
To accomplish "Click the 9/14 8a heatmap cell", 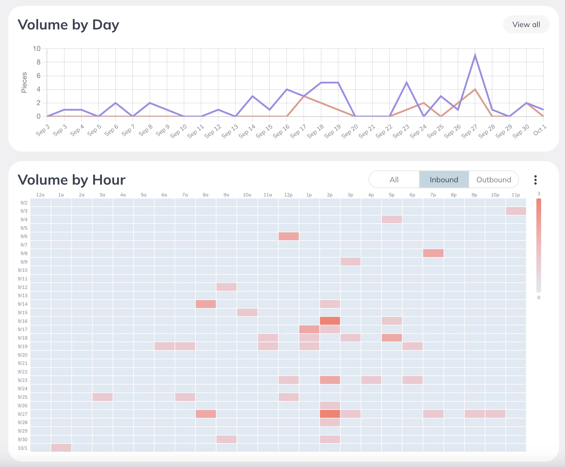I will coord(206,304).
